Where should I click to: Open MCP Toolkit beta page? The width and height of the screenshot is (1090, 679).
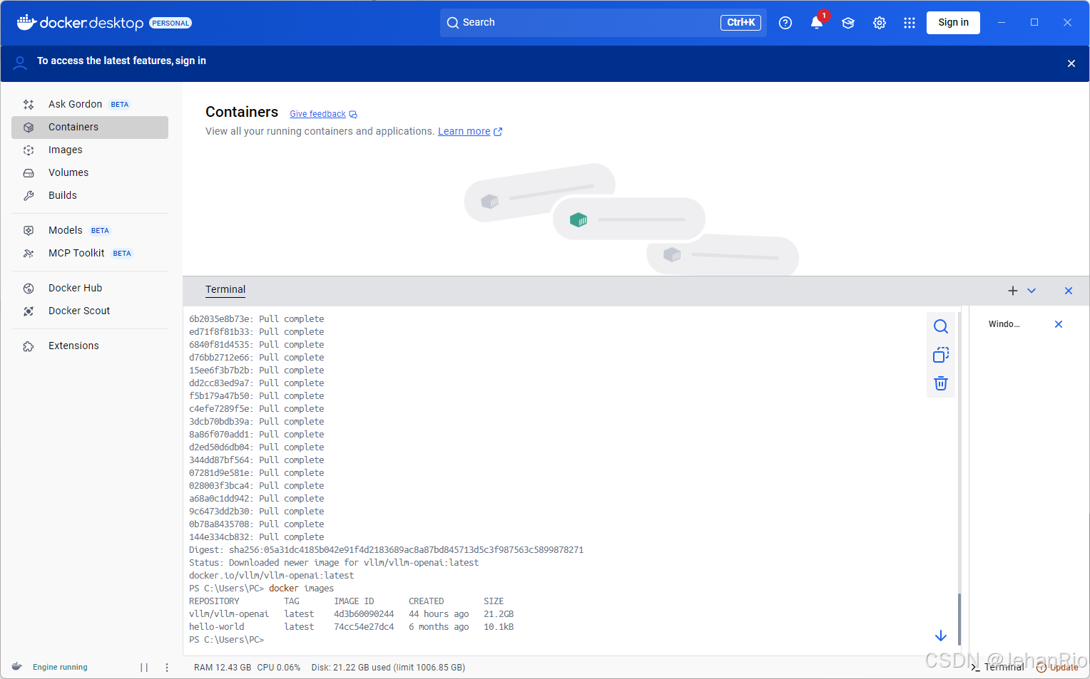coord(90,253)
